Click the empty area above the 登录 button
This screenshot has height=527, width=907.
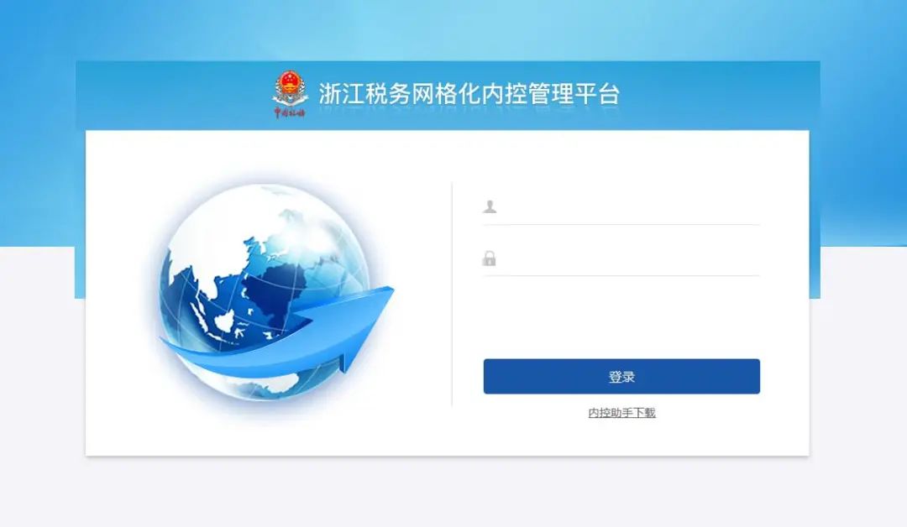point(621,318)
